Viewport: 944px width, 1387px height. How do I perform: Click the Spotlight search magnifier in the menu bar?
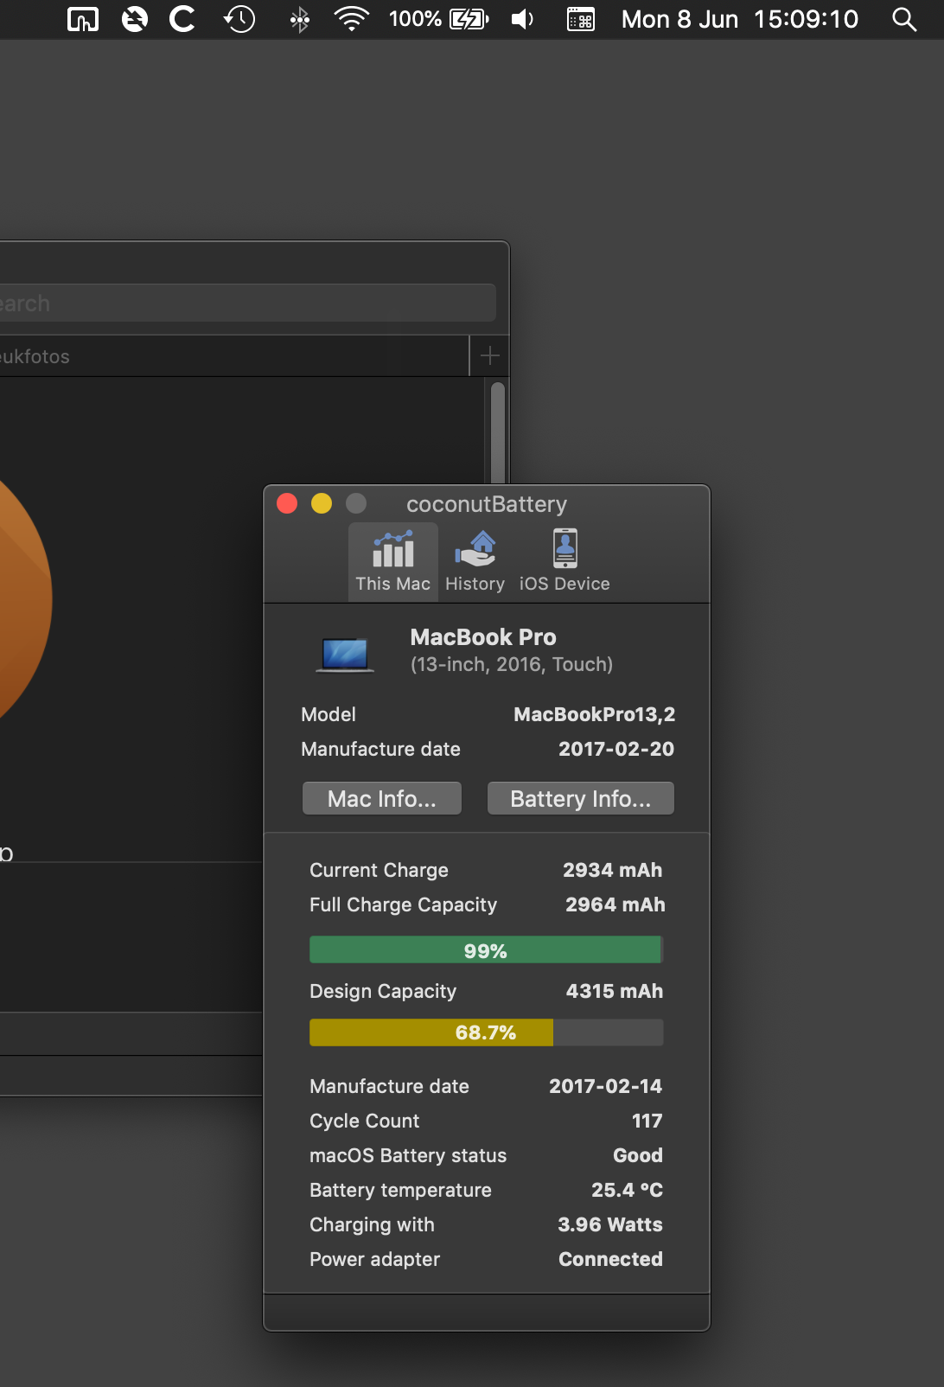coord(904,19)
